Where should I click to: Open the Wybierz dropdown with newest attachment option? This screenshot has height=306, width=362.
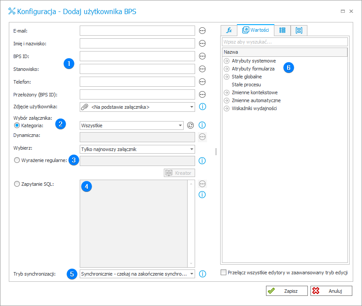(137, 149)
